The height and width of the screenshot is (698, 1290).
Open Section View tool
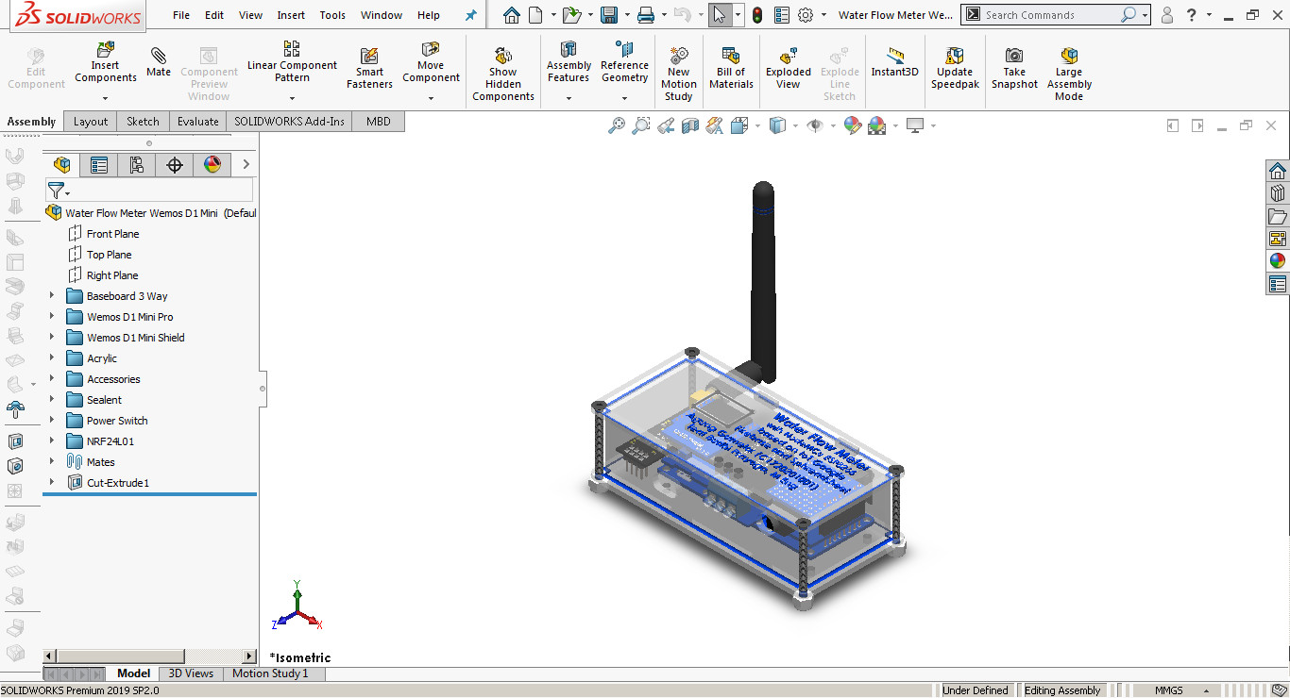click(x=690, y=125)
